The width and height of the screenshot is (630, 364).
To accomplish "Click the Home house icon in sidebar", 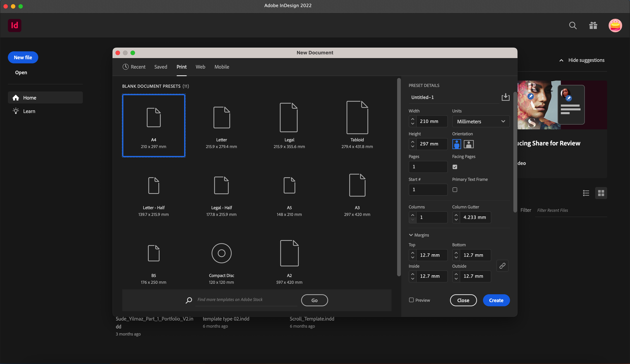I will coord(16,98).
